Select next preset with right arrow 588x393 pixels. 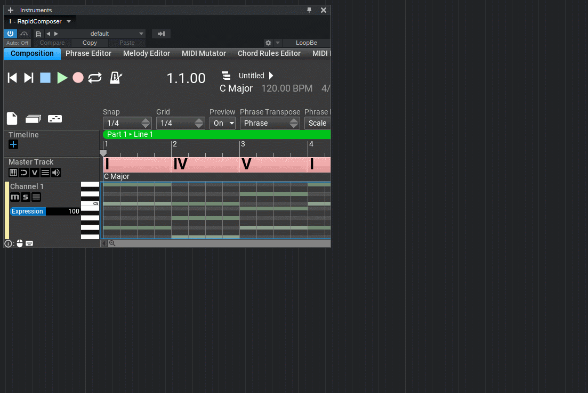pyautogui.click(x=57, y=34)
